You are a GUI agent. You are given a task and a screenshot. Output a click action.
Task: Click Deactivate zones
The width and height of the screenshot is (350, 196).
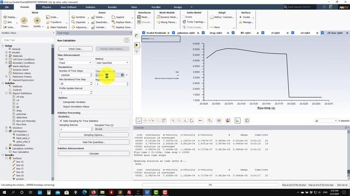tap(100, 22)
